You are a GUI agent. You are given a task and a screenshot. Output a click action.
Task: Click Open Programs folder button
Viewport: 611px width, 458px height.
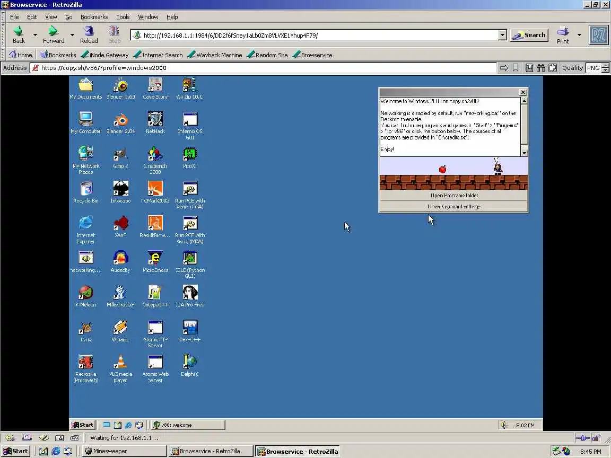[453, 196]
